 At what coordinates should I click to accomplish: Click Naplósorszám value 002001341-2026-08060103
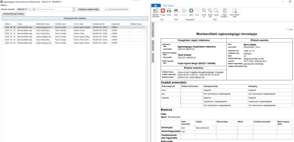(x=191, y=77)
